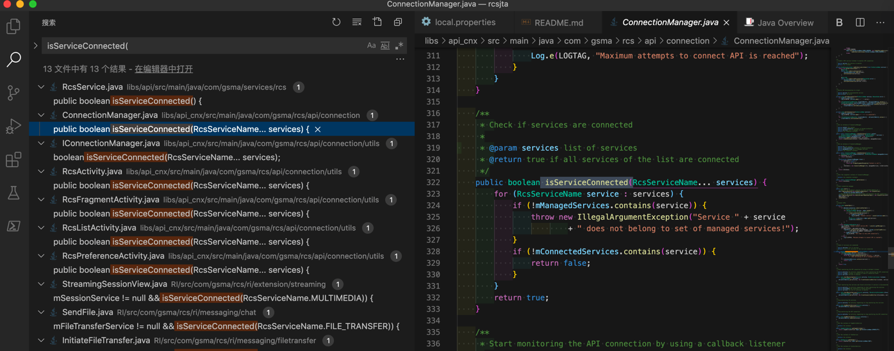This screenshot has height=351, width=894.
Task: Click main in the breadcrumb path
Action: tap(519, 41)
